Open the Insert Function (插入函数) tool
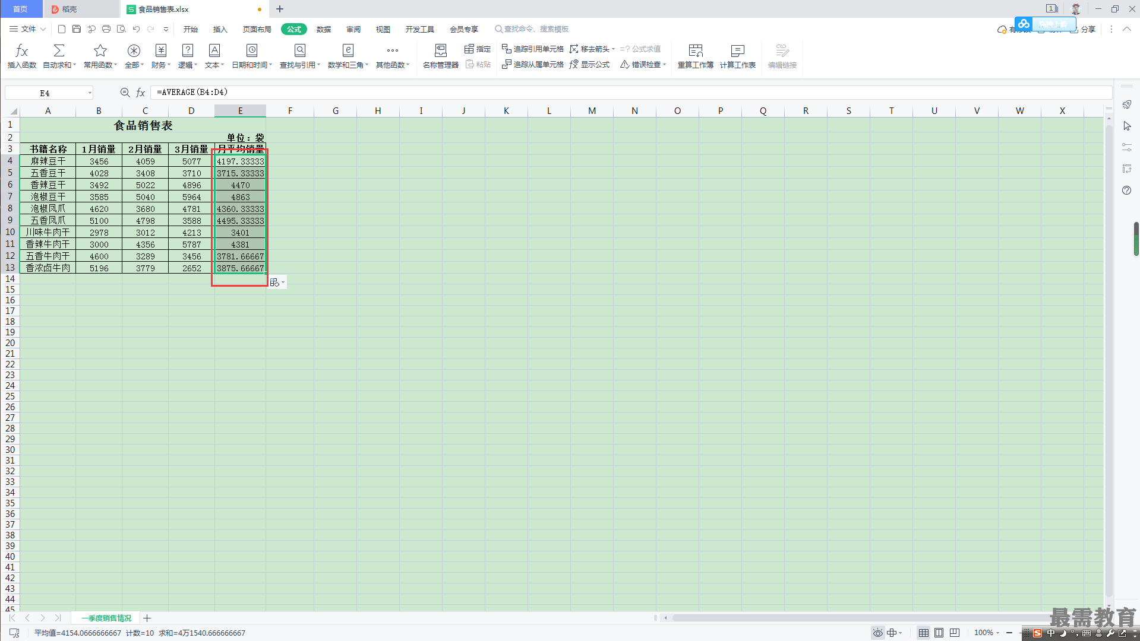This screenshot has height=641, width=1140. click(22, 56)
